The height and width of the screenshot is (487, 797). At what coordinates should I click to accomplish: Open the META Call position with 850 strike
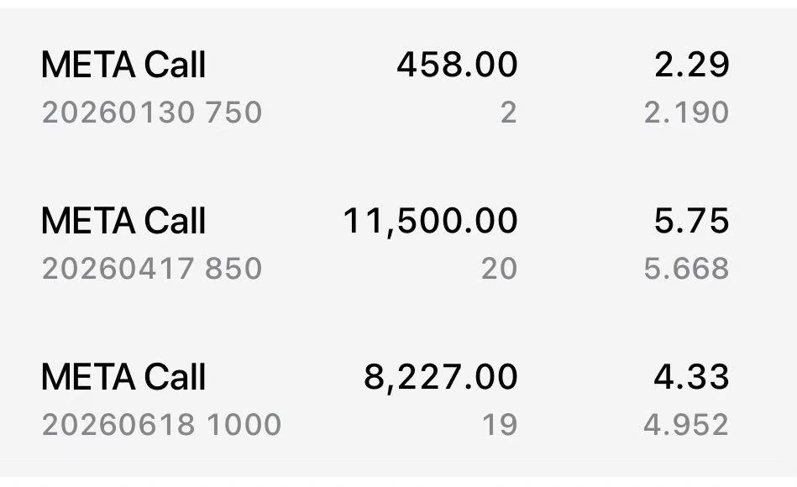123,222
